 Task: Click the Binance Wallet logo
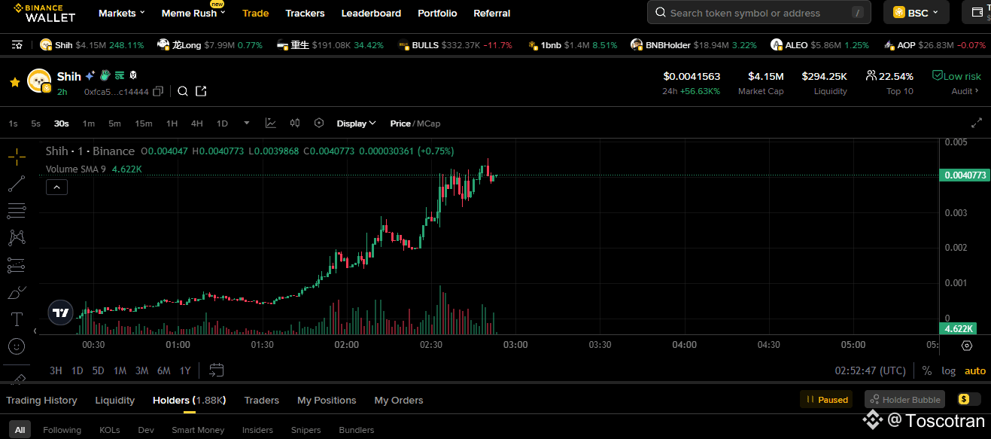coord(44,13)
